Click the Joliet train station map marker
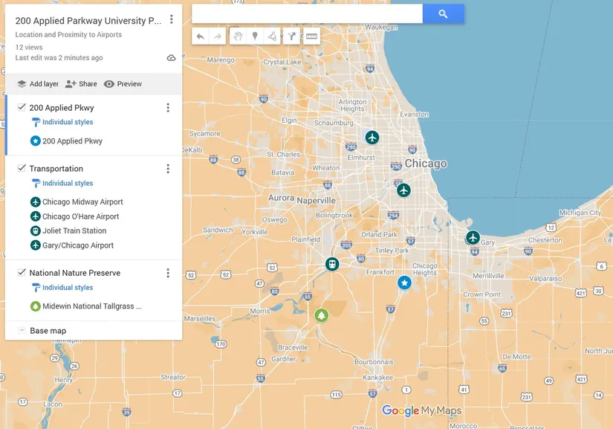 pos(331,264)
